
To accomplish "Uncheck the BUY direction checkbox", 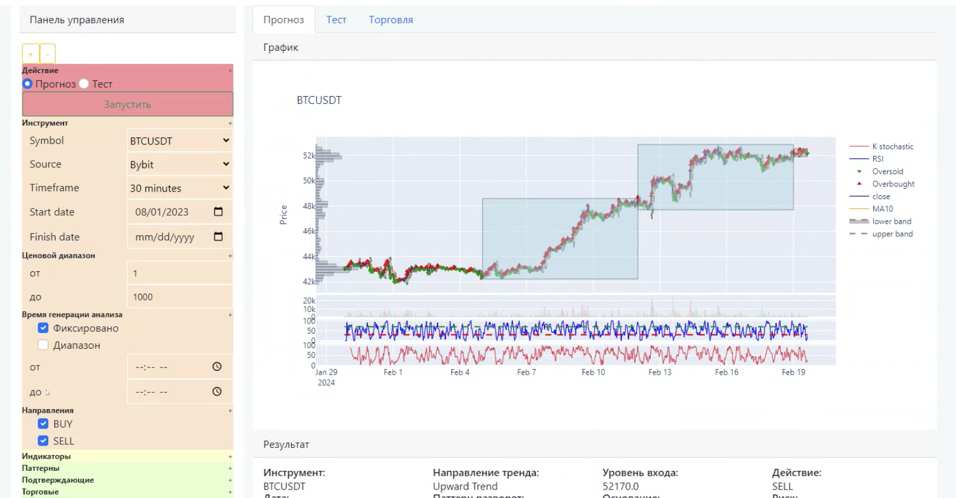I will [43, 424].
